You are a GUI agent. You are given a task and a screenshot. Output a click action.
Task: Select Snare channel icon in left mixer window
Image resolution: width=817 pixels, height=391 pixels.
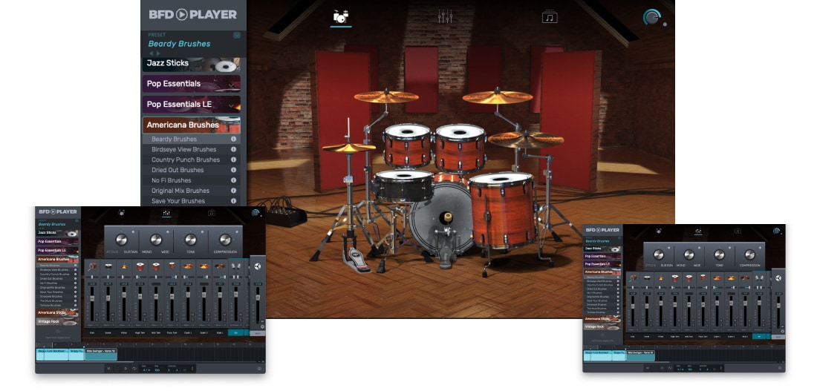point(108,266)
